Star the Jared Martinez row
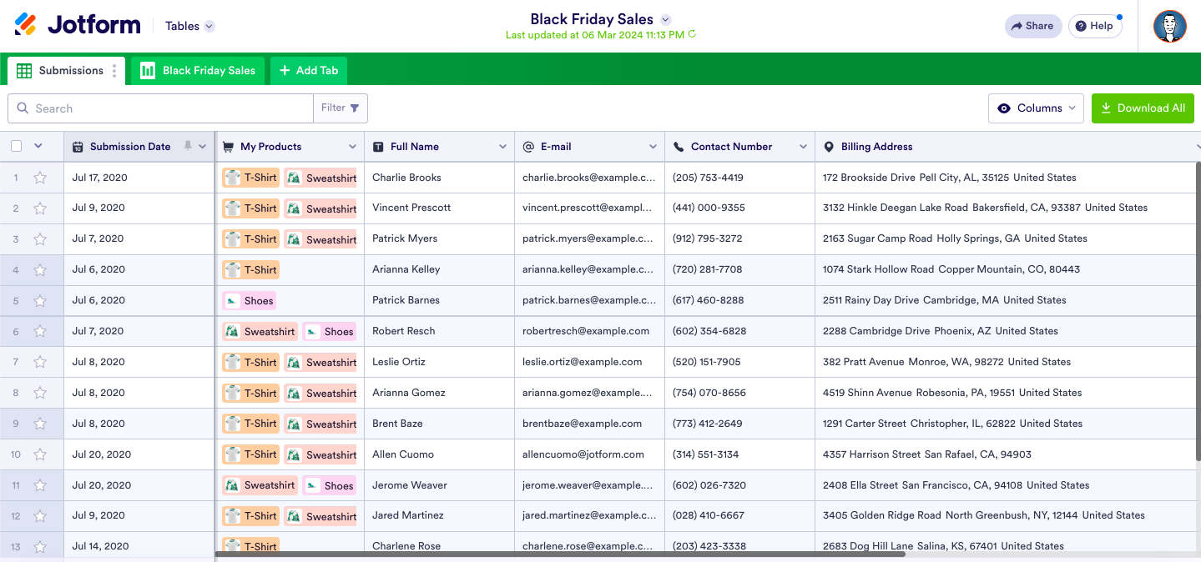The image size is (1201, 562). pos(40,516)
